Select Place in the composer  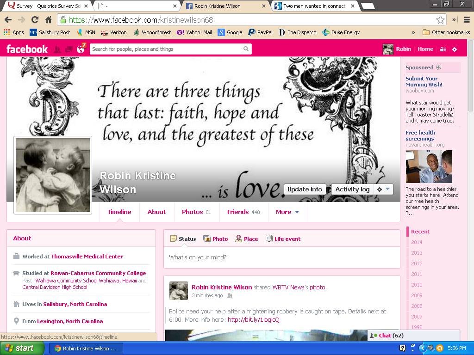point(247,239)
